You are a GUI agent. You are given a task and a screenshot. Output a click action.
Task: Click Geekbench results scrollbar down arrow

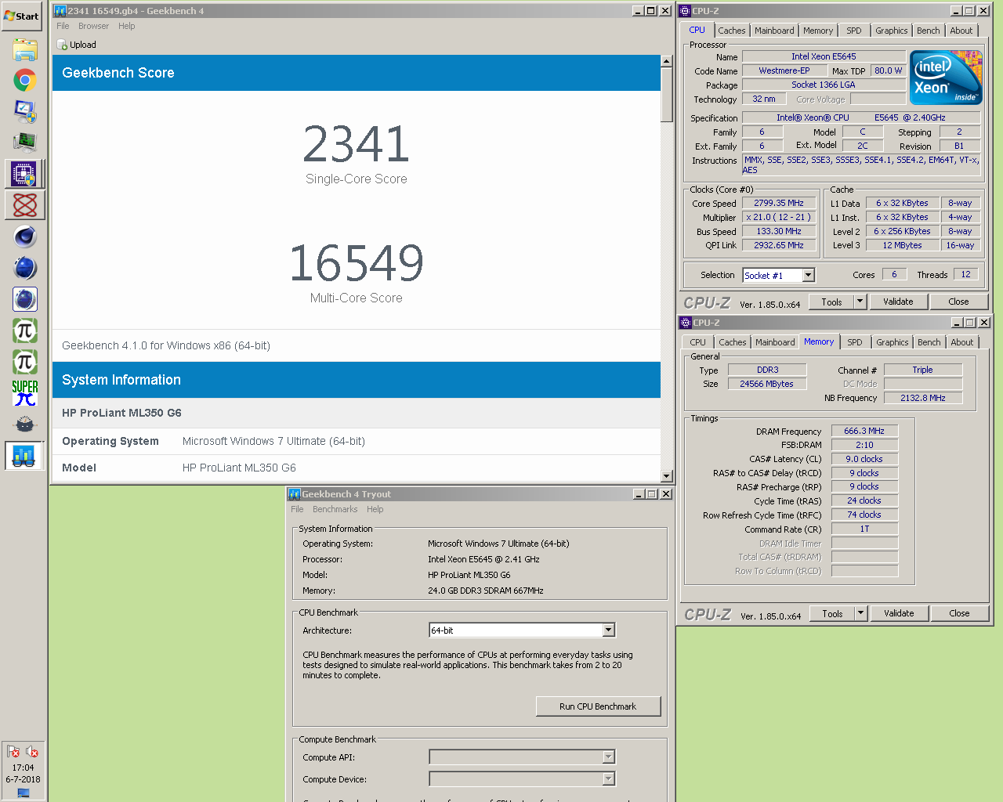666,475
